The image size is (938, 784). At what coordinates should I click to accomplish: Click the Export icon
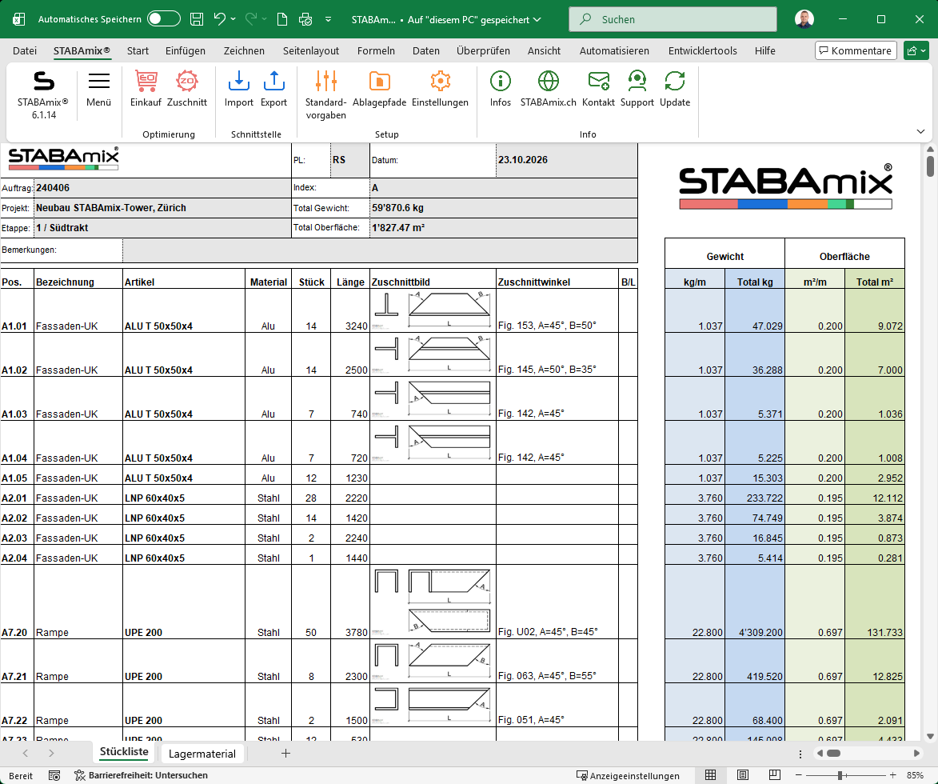(x=274, y=89)
